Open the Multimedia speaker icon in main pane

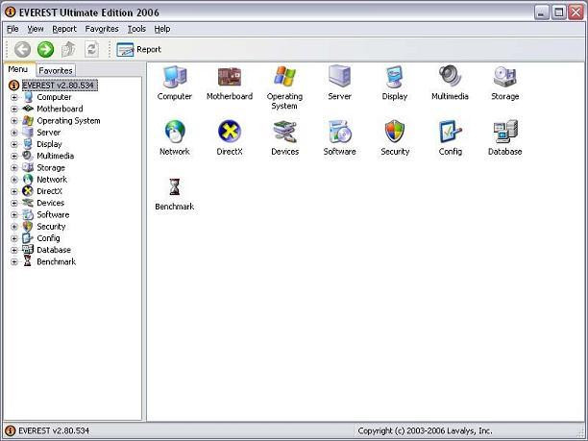(450, 77)
